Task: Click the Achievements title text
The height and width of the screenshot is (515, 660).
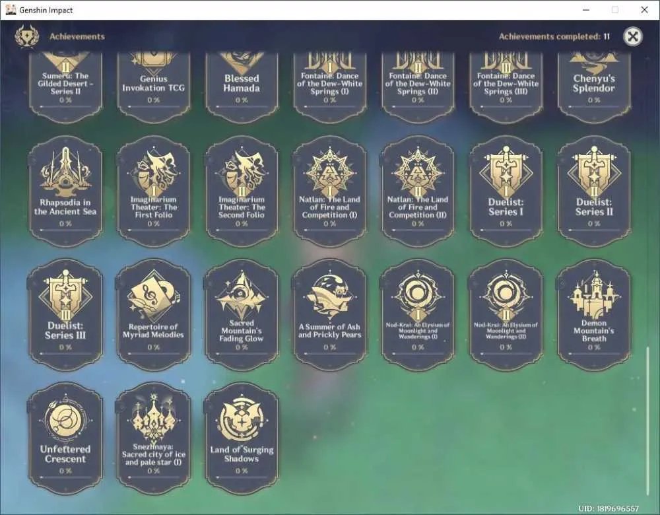Action: click(77, 36)
